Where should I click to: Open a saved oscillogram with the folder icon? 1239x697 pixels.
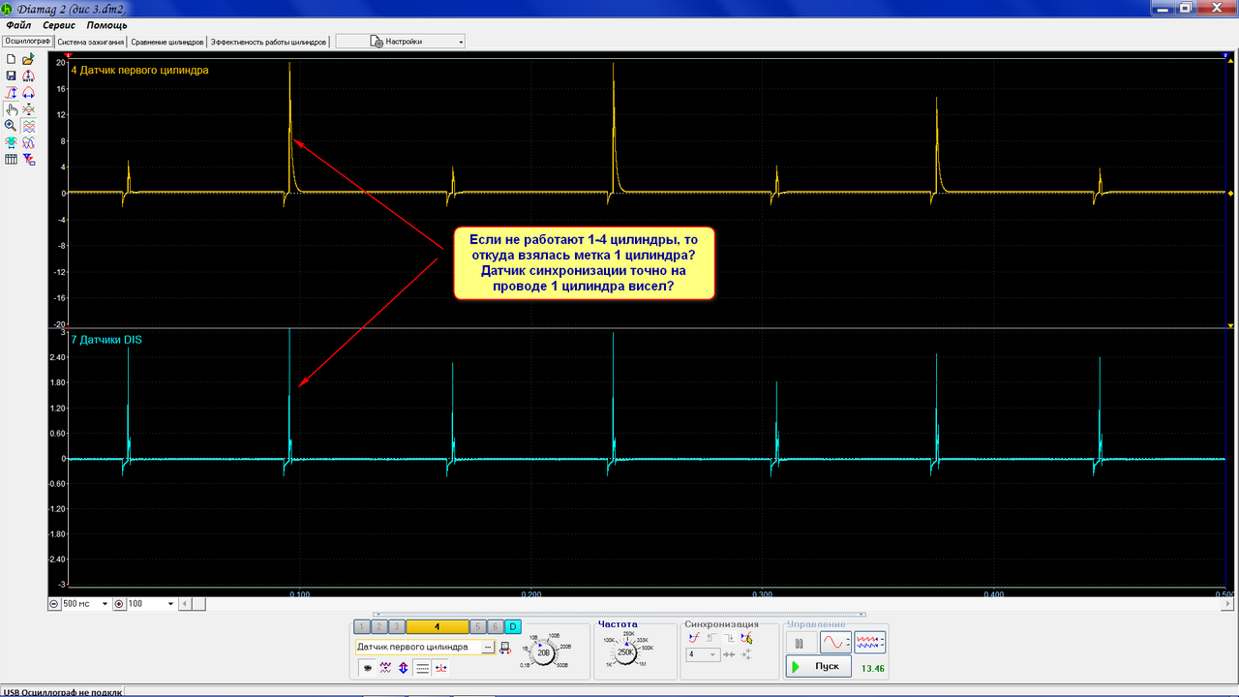point(28,59)
